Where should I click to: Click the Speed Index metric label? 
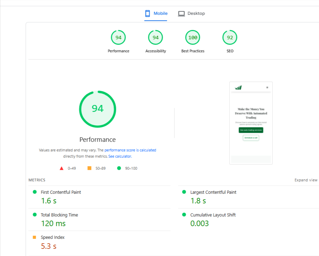pyautogui.click(x=53, y=237)
